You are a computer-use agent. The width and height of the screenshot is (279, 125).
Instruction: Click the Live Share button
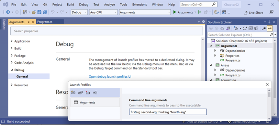pos(253,13)
